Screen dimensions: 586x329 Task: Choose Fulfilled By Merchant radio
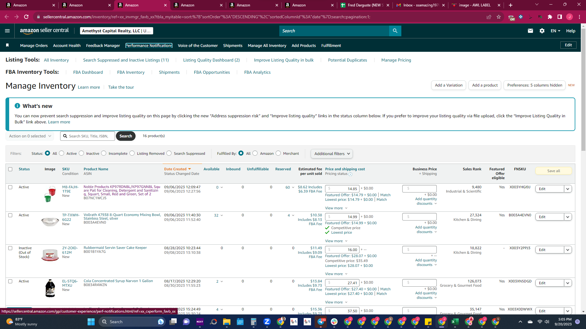click(278, 153)
